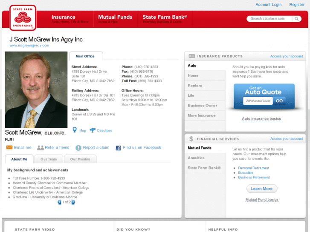Click the directions signpost icon
310x232 pixels.
[x=93, y=130]
